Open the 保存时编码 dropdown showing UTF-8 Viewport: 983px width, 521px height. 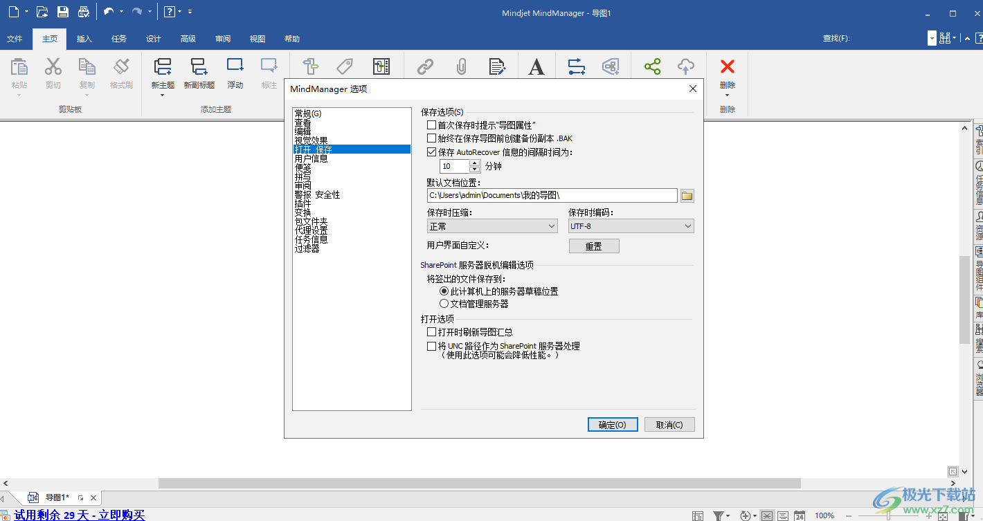click(631, 226)
